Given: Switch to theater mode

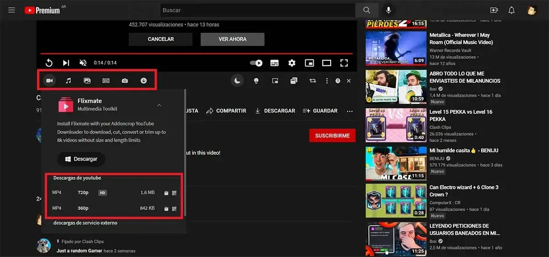Looking at the screenshot, I should point(327,63).
